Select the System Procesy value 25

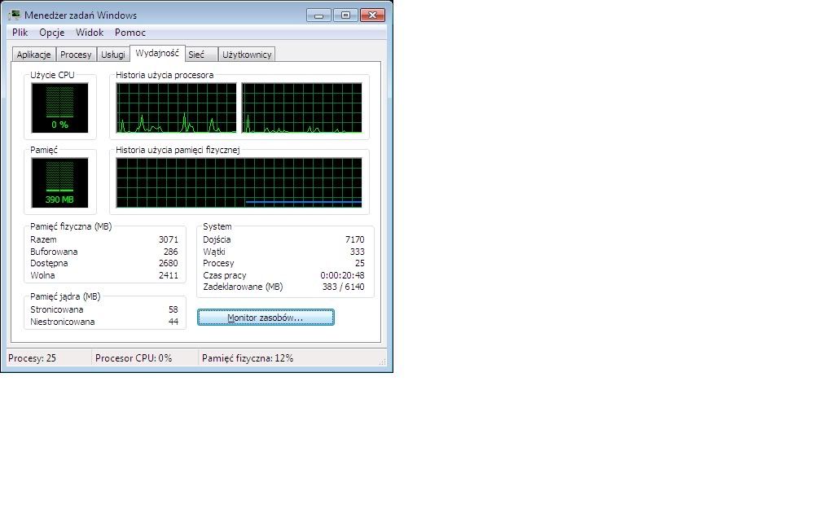pos(360,263)
